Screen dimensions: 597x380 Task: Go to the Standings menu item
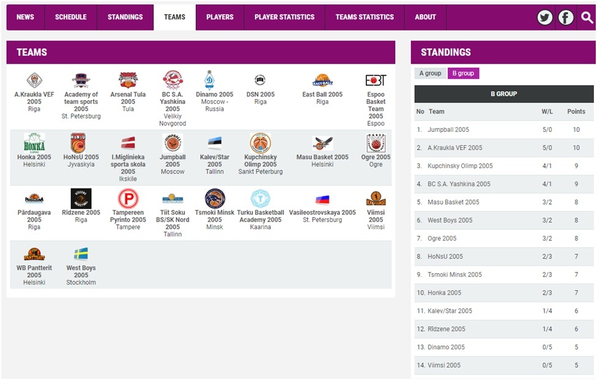pos(125,17)
